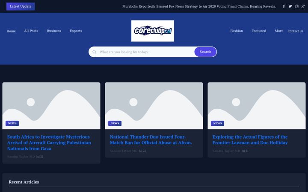The width and height of the screenshot is (308, 192).
Task: Open the All Posts menu item
Action: (31, 31)
